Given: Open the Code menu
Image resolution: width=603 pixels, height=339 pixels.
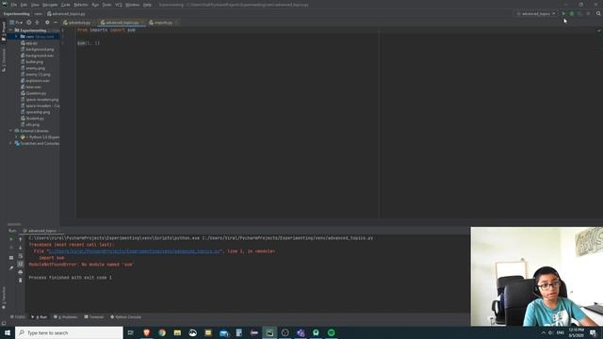Looking at the screenshot, I should (x=66, y=5).
